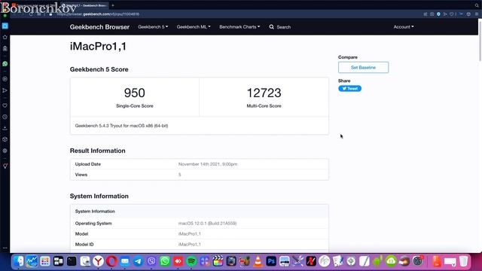Open sidebar three-dots setup menu
Viewport: 482px width, 271px height.
(x=5, y=248)
